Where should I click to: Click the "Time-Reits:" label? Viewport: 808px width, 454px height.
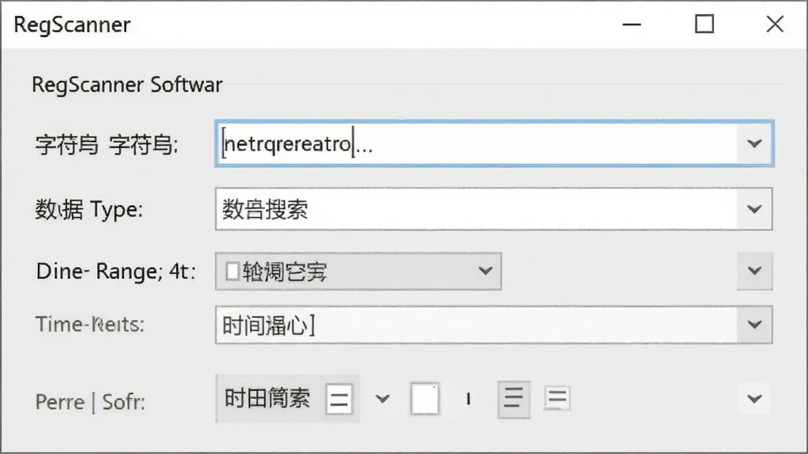[x=90, y=325]
